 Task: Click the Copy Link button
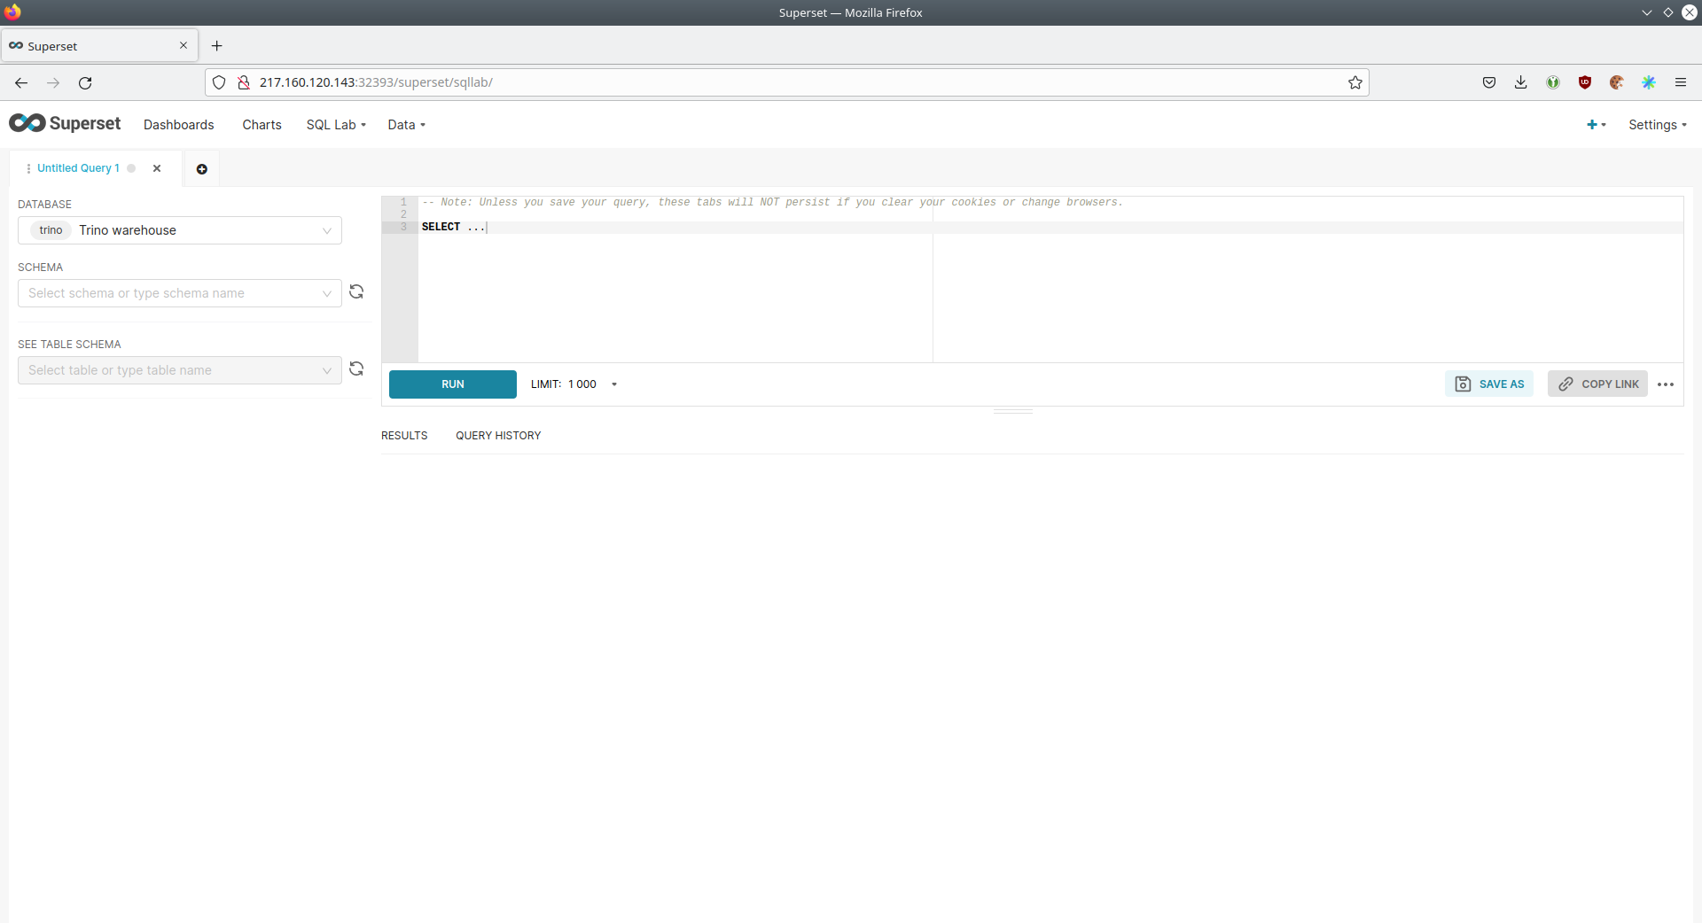[1597, 384]
